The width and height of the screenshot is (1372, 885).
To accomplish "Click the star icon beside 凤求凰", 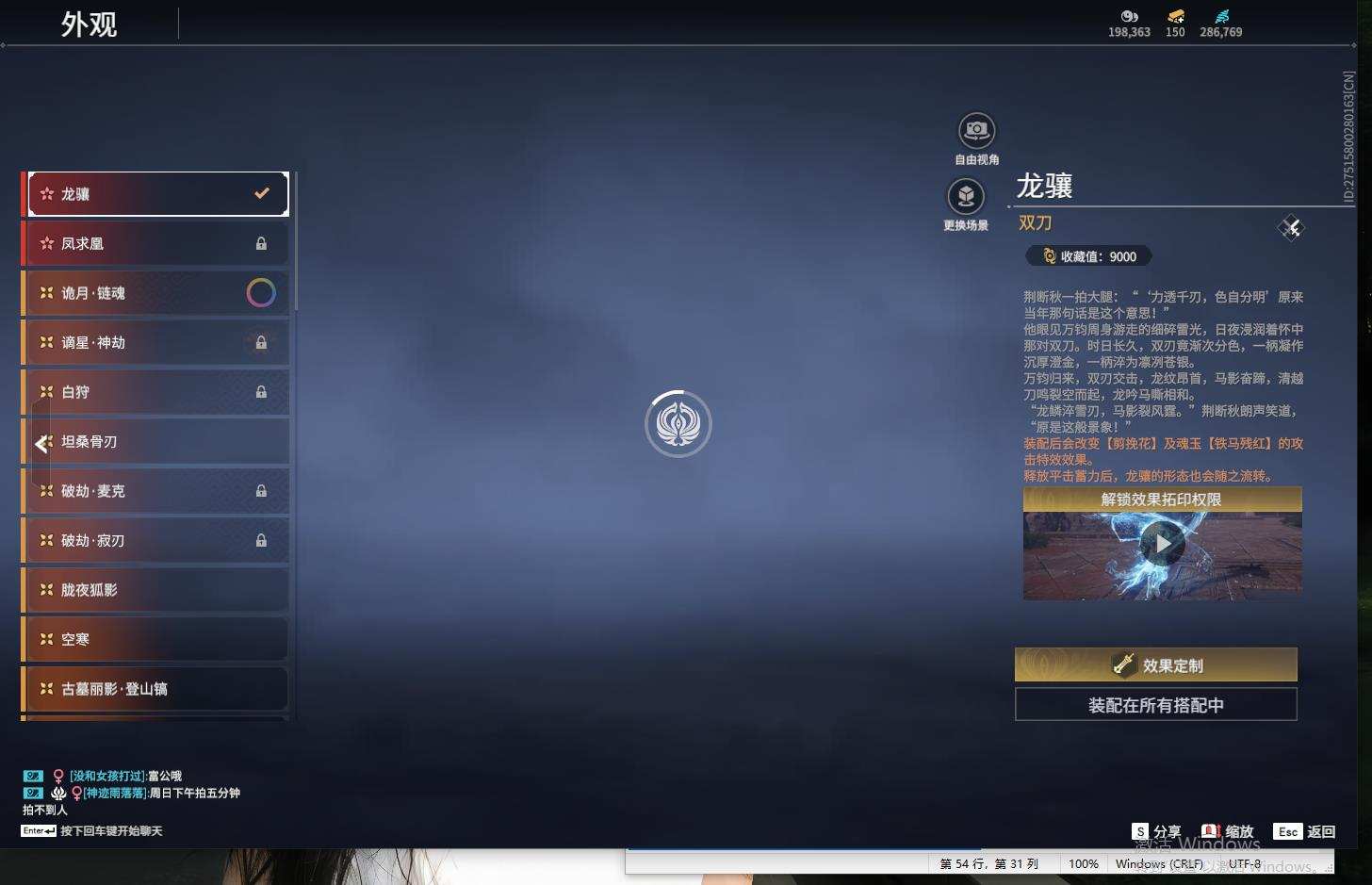I will [46, 243].
